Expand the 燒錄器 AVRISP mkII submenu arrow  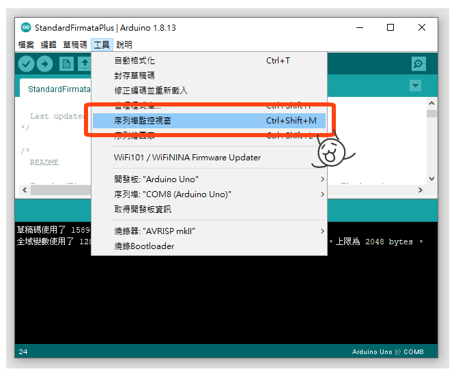coord(322,231)
